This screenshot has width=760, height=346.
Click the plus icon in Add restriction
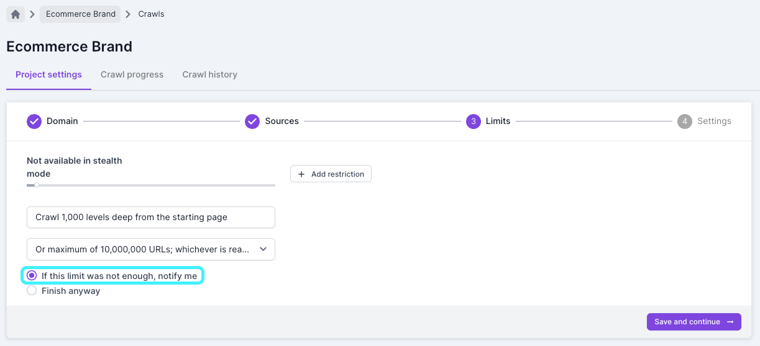pyautogui.click(x=301, y=174)
